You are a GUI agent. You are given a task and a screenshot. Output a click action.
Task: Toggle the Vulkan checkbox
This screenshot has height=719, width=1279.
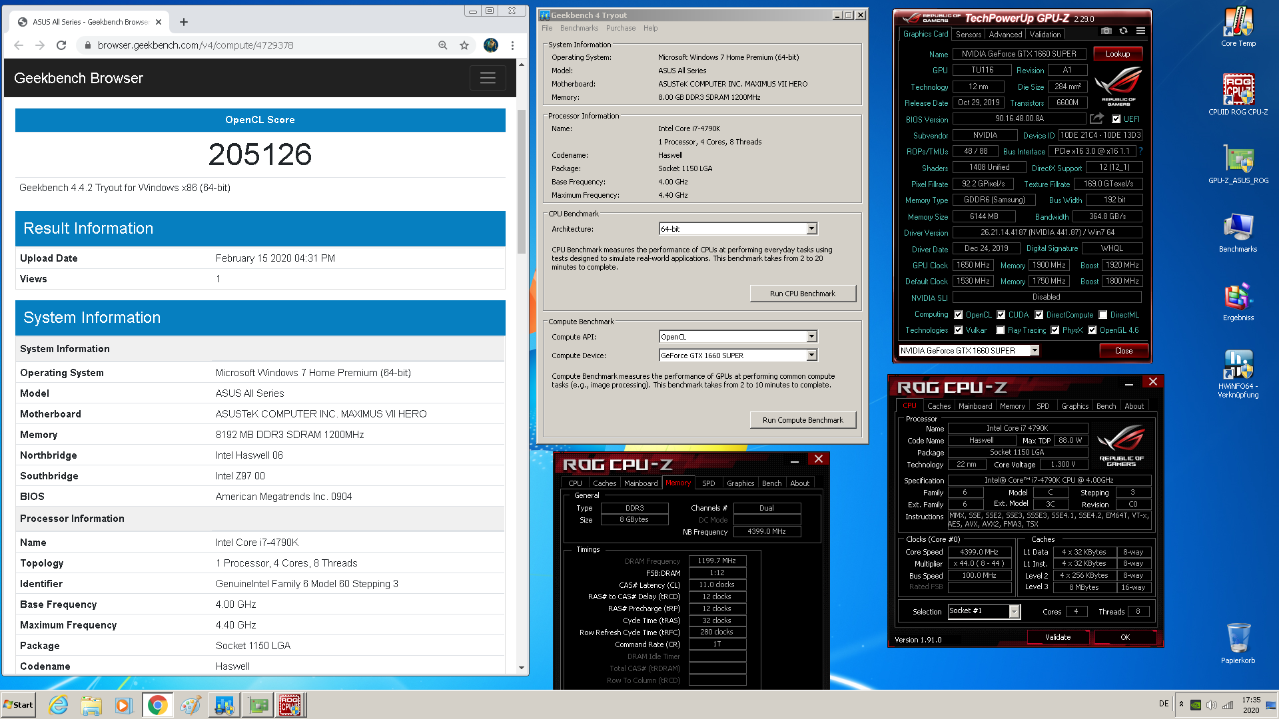coord(958,330)
